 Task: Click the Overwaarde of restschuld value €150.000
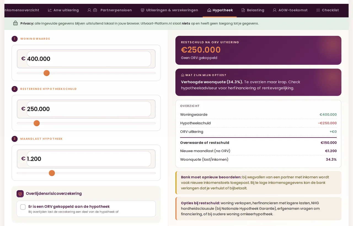click(x=328, y=143)
